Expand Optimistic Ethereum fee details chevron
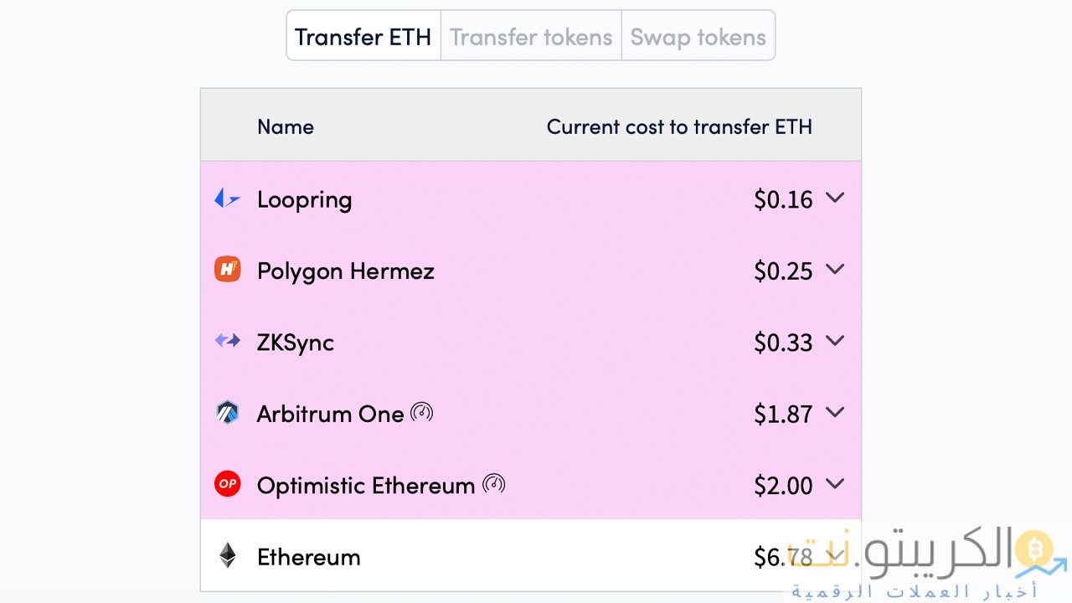The width and height of the screenshot is (1072, 603). [835, 484]
